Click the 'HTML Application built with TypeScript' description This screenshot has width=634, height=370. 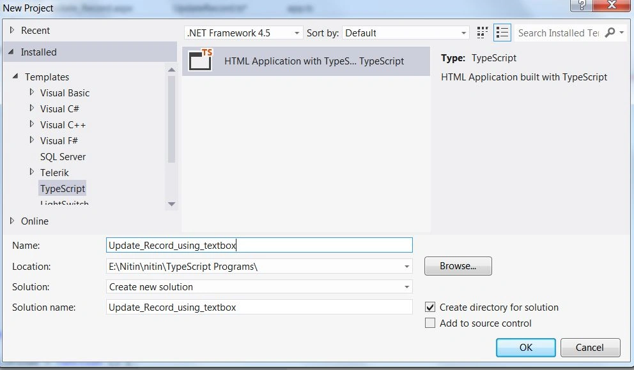524,77
